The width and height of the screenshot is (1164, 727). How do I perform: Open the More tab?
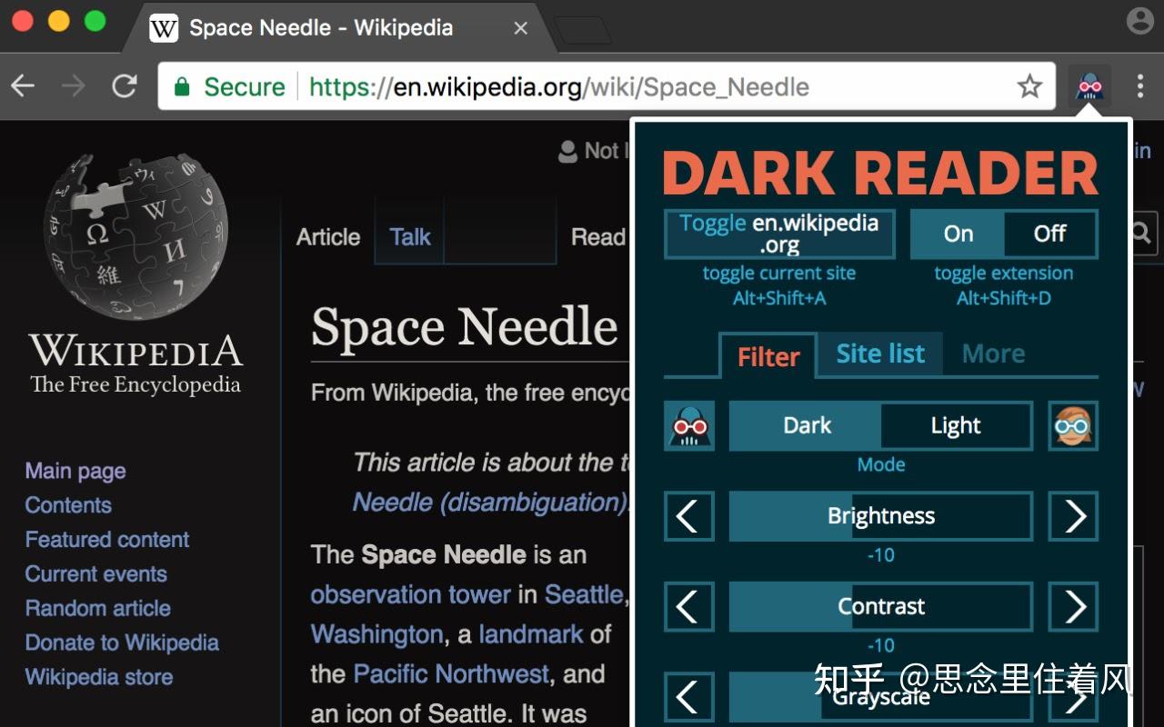tap(993, 354)
